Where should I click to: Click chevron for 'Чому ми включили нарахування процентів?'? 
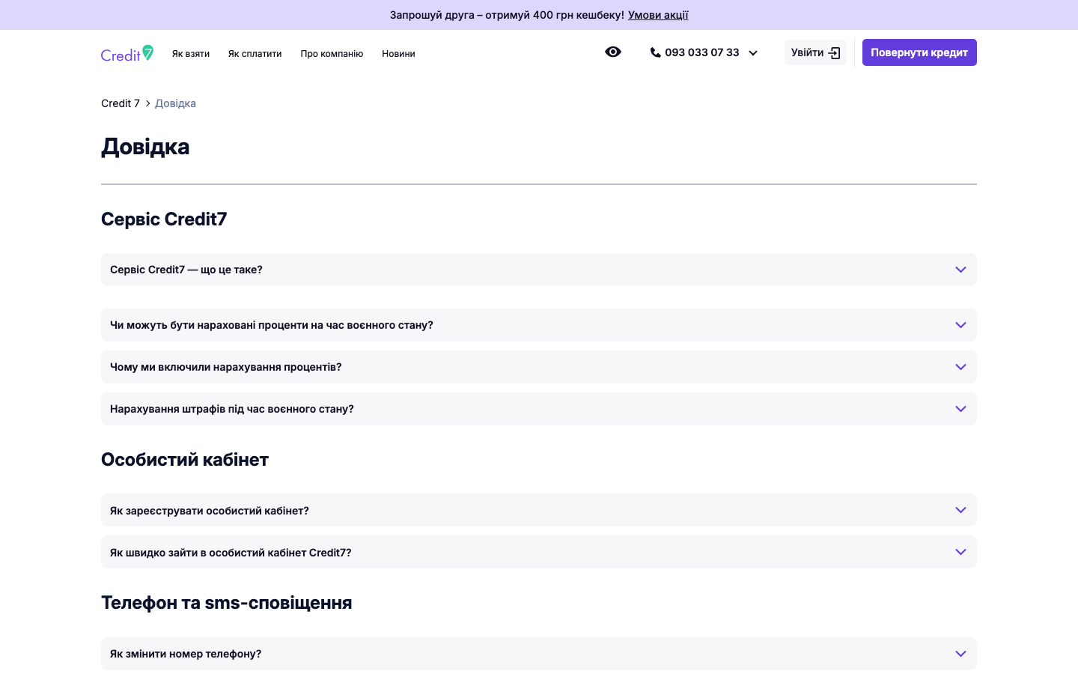pos(960,367)
